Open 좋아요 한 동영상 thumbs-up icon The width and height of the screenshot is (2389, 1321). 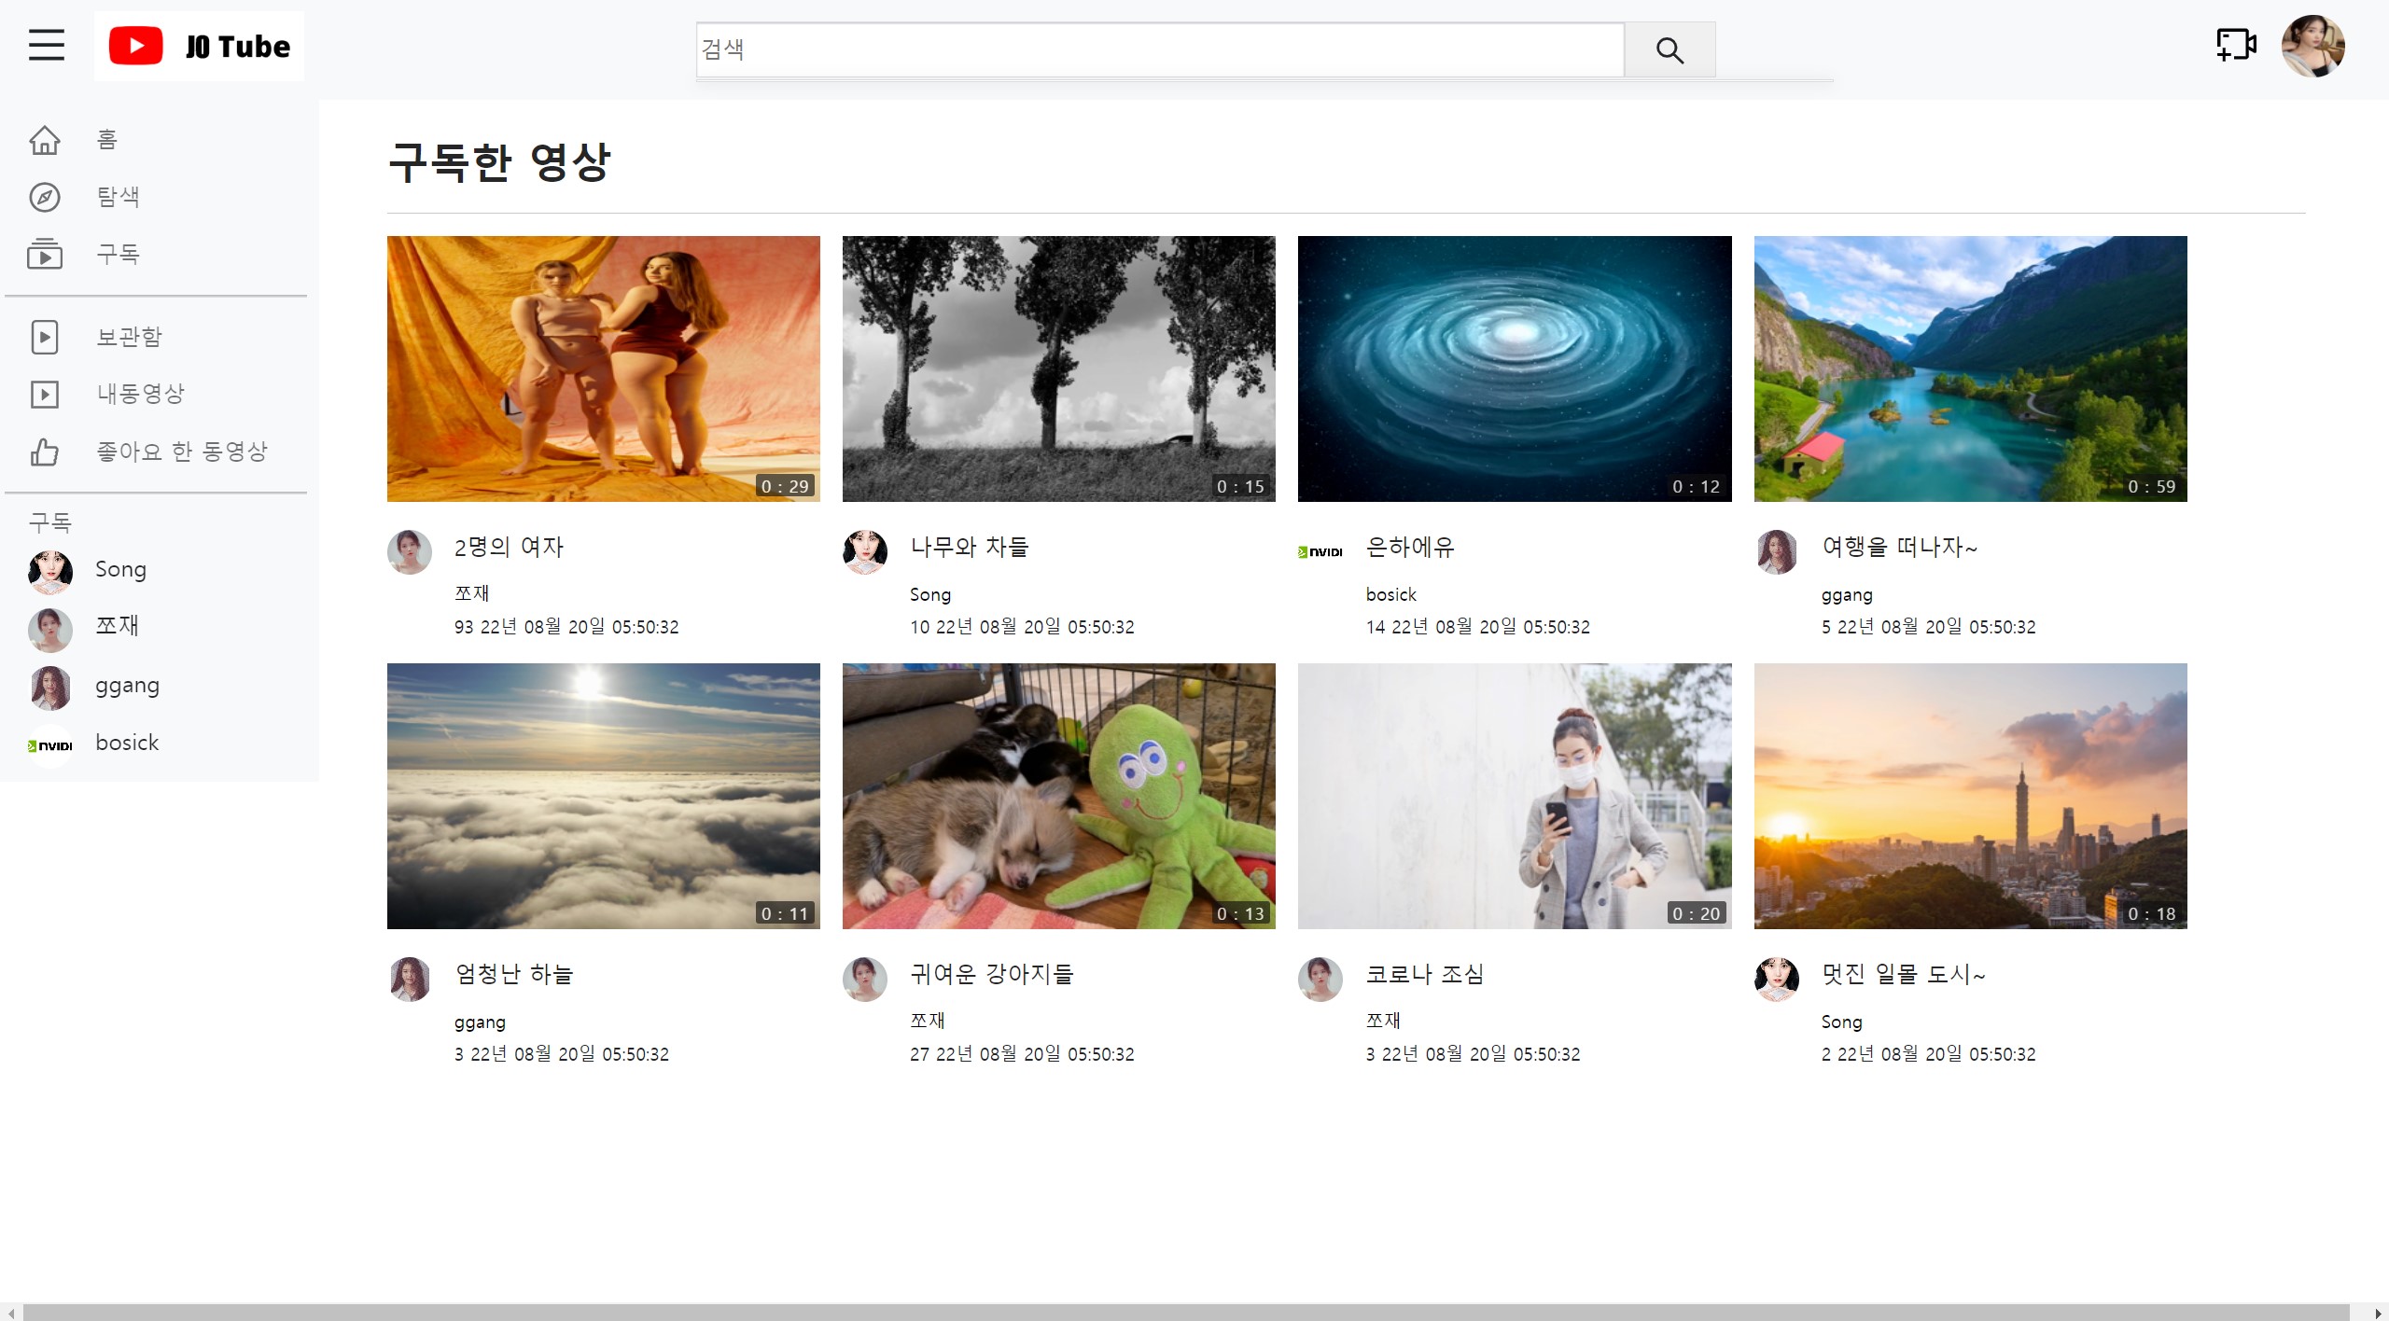coord(46,452)
